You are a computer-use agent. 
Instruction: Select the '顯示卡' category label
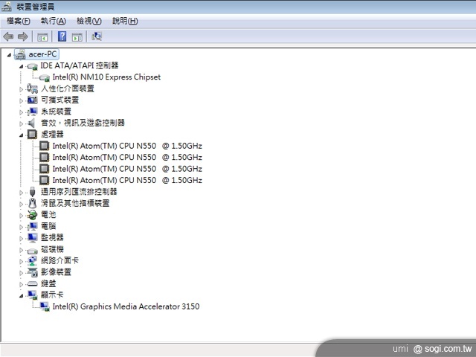pos(52,295)
